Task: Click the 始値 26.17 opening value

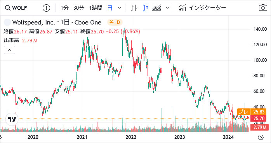Action: click(x=15, y=31)
